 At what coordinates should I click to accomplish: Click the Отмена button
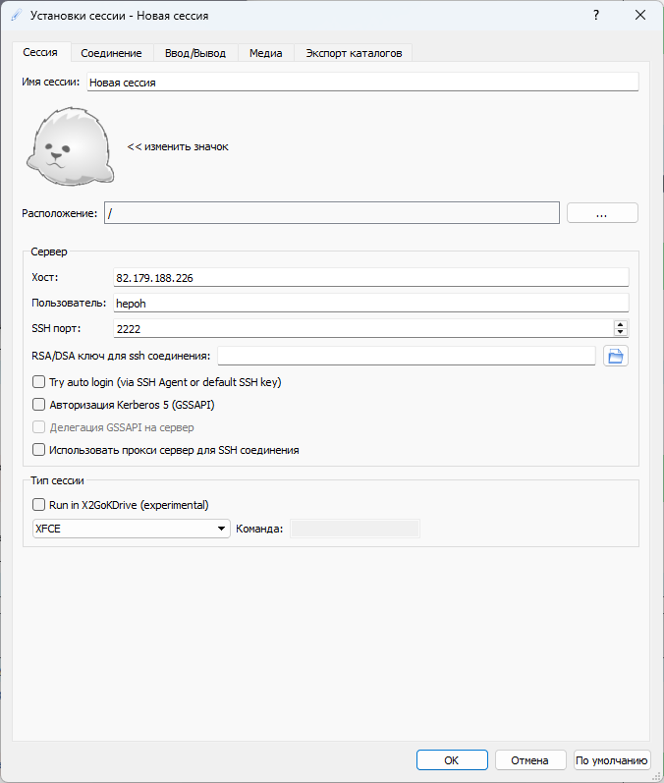coord(530,759)
